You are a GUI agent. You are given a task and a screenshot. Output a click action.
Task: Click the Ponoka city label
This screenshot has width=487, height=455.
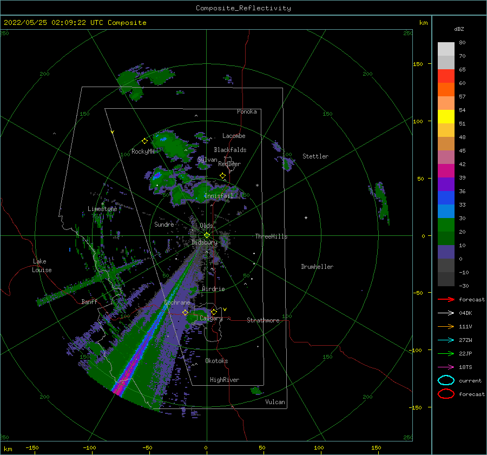pyautogui.click(x=247, y=111)
